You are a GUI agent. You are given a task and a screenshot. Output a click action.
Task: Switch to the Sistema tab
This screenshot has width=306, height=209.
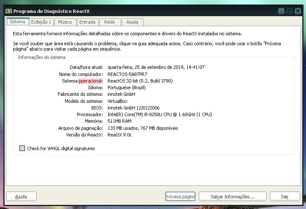coord(17,22)
